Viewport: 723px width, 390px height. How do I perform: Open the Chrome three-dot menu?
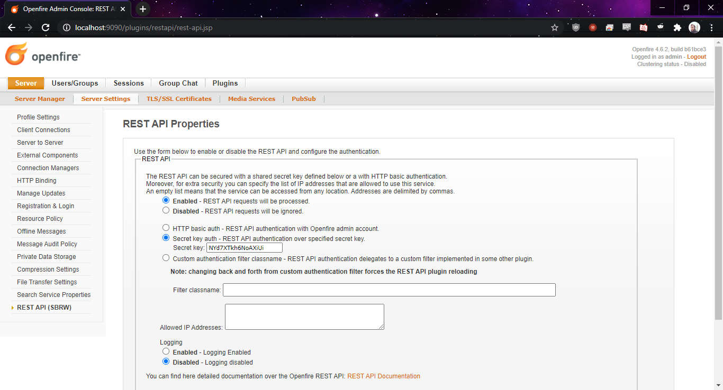711,27
